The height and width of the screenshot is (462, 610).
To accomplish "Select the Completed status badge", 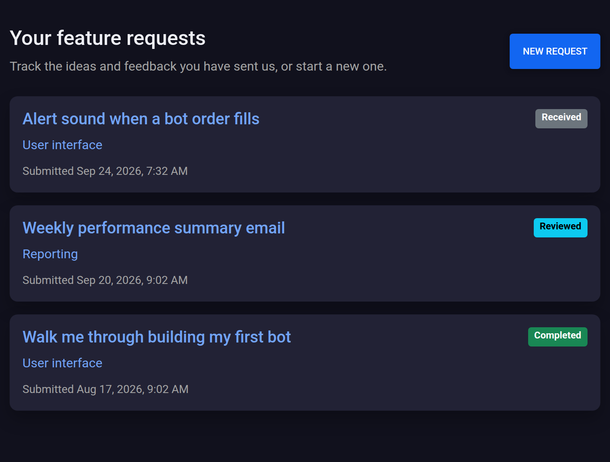I will pos(557,337).
